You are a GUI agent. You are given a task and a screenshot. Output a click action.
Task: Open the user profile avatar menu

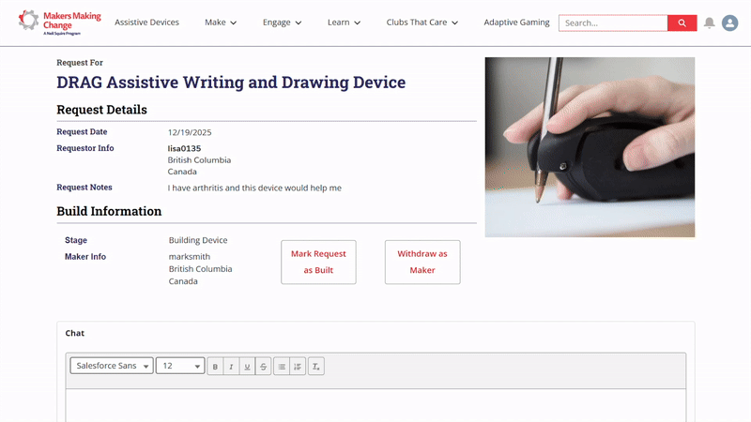point(730,23)
